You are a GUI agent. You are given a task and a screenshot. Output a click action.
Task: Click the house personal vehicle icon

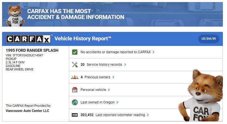[75, 90]
